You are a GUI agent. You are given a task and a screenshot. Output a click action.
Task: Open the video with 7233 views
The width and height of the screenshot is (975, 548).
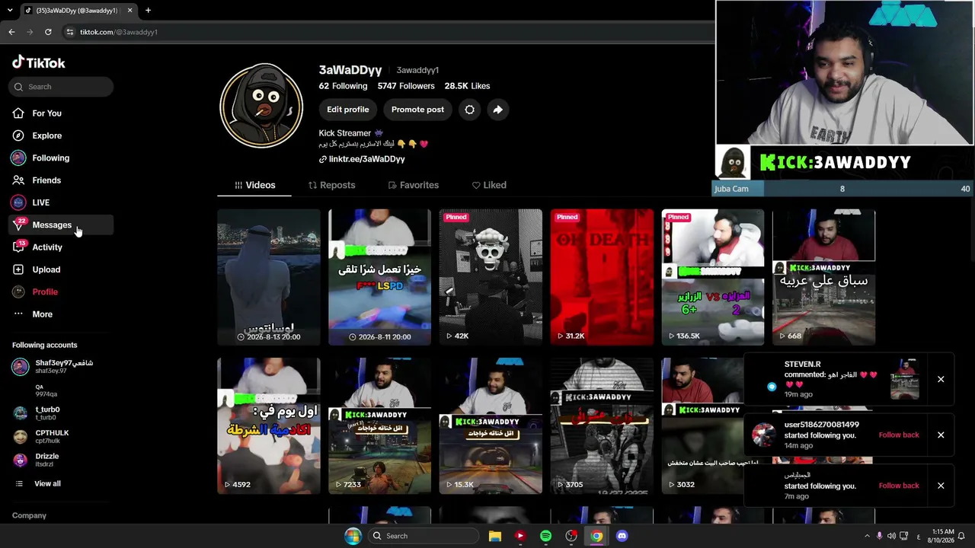pyautogui.click(x=379, y=426)
